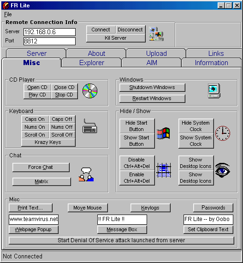This screenshot has height=263, width=243.
Task: Click the eye icon beside Desktop Icons
Action: (223, 170)
